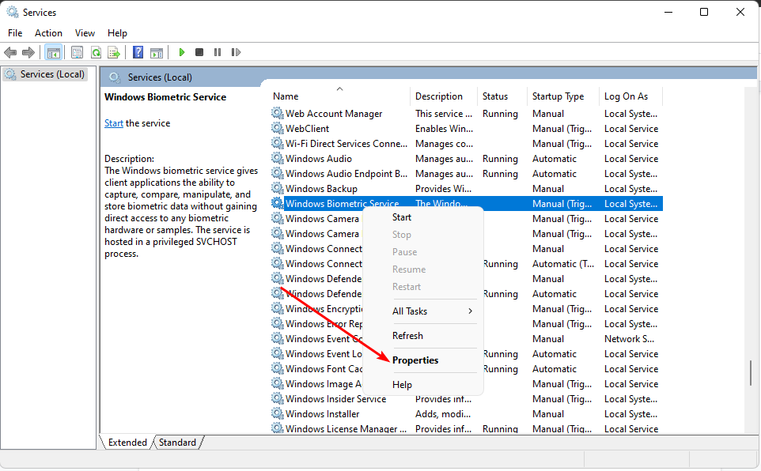
Task: Open the Help menu in menu bar
Action: coord(117,33)
